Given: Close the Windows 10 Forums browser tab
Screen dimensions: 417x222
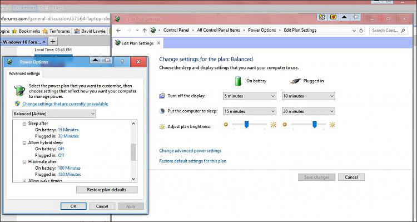Looking at the screenshot, I should point(44,42).
